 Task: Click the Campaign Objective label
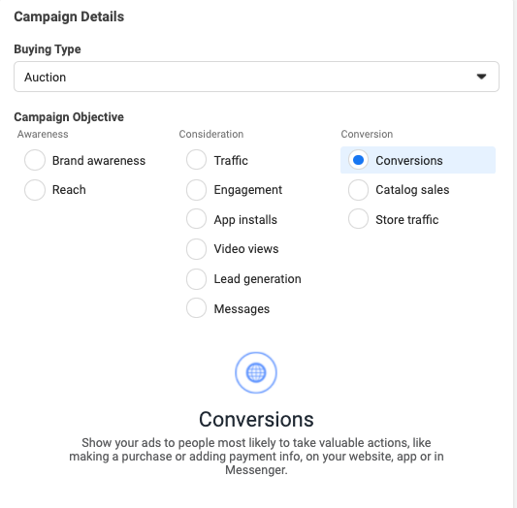pos(69,117)
